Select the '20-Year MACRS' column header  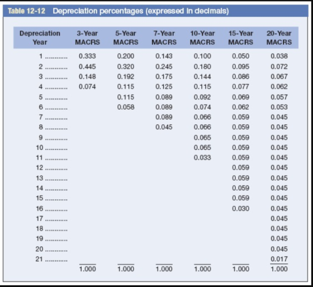279,37
